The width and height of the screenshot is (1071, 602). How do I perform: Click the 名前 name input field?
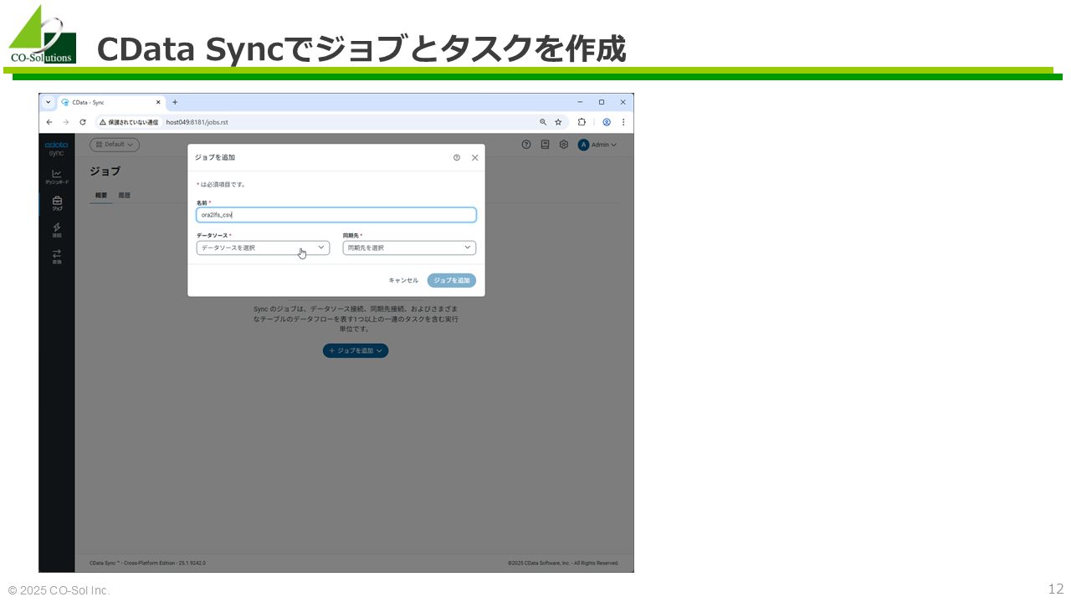point(336,215)
